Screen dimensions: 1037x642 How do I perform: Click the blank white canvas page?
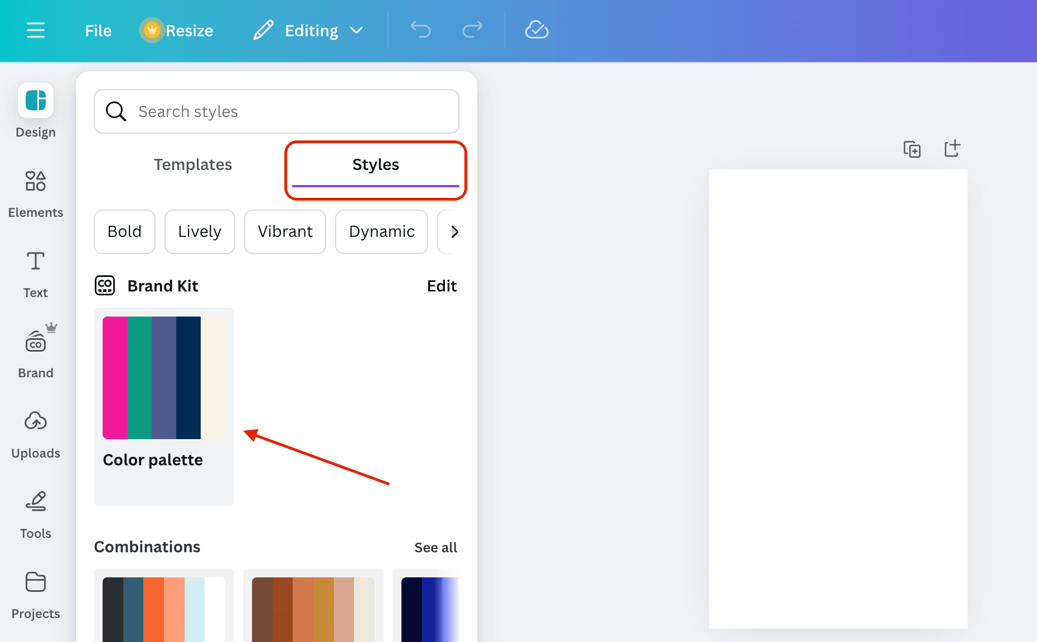pos(838,399)
